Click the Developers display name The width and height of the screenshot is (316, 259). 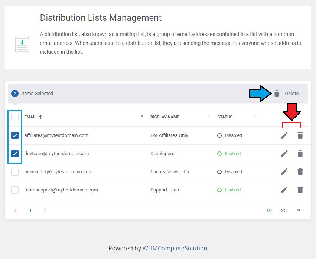pyautogui.click(x=162, y=154)
